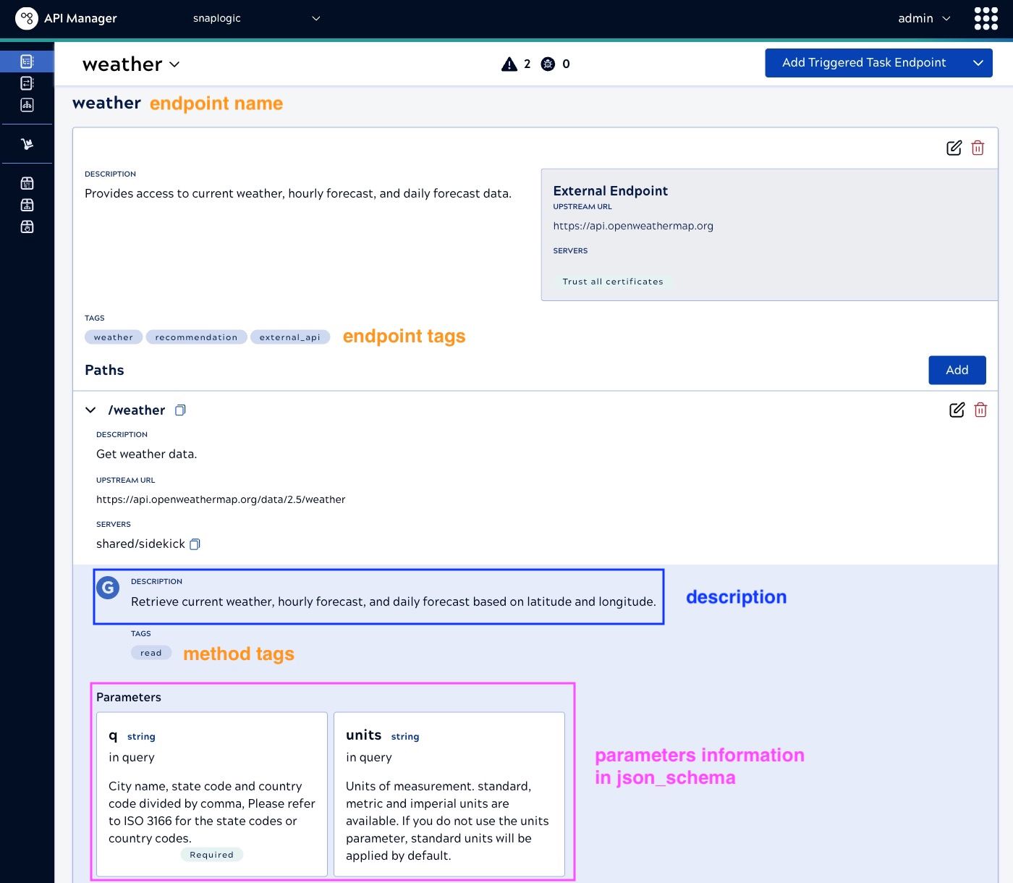Open the apps grid launcher
The width and height of the screenshot is (1013, 883).
pyautogui.click(x=986, y=19)
